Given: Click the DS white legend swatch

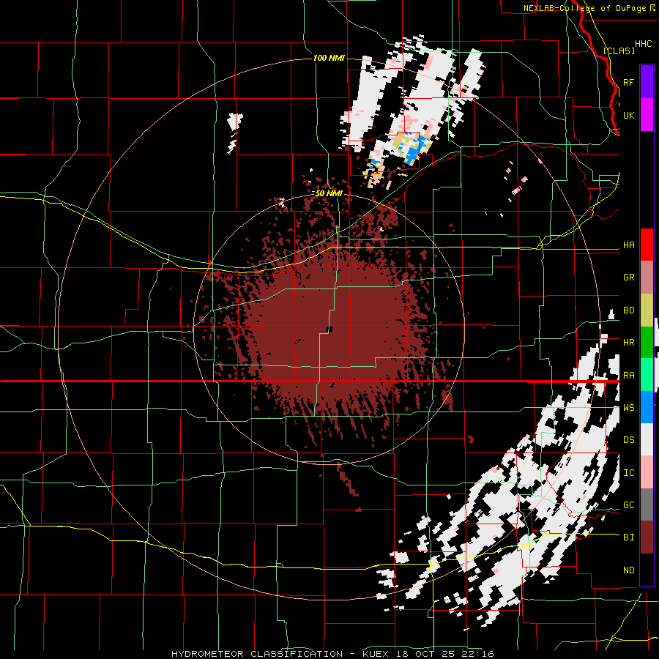Looking at the screenshot, I should click(x=647, y=439).
